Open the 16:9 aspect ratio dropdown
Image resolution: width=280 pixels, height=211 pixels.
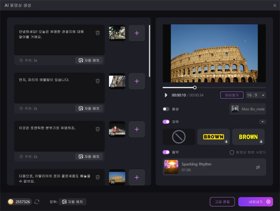click(256, 95)
